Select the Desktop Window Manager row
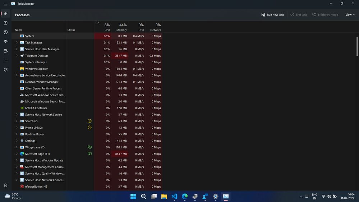The image size is (359, 202). [87, 82]
